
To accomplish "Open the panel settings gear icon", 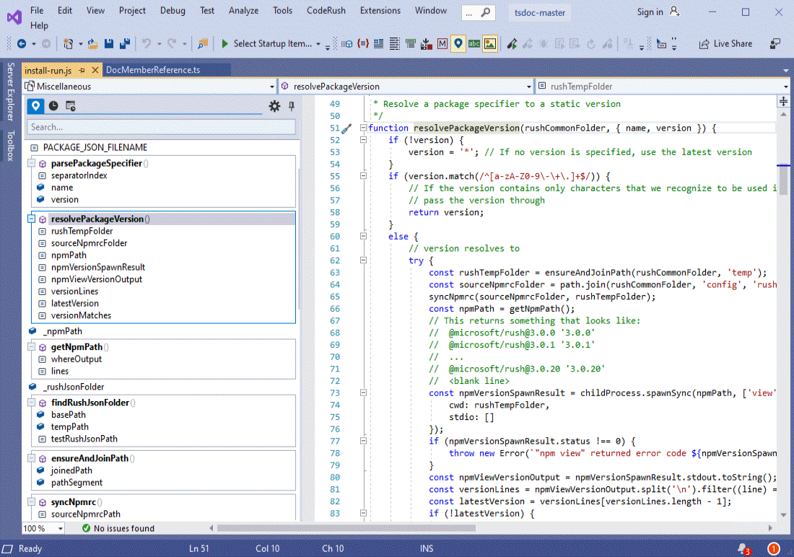I will 274,105.
